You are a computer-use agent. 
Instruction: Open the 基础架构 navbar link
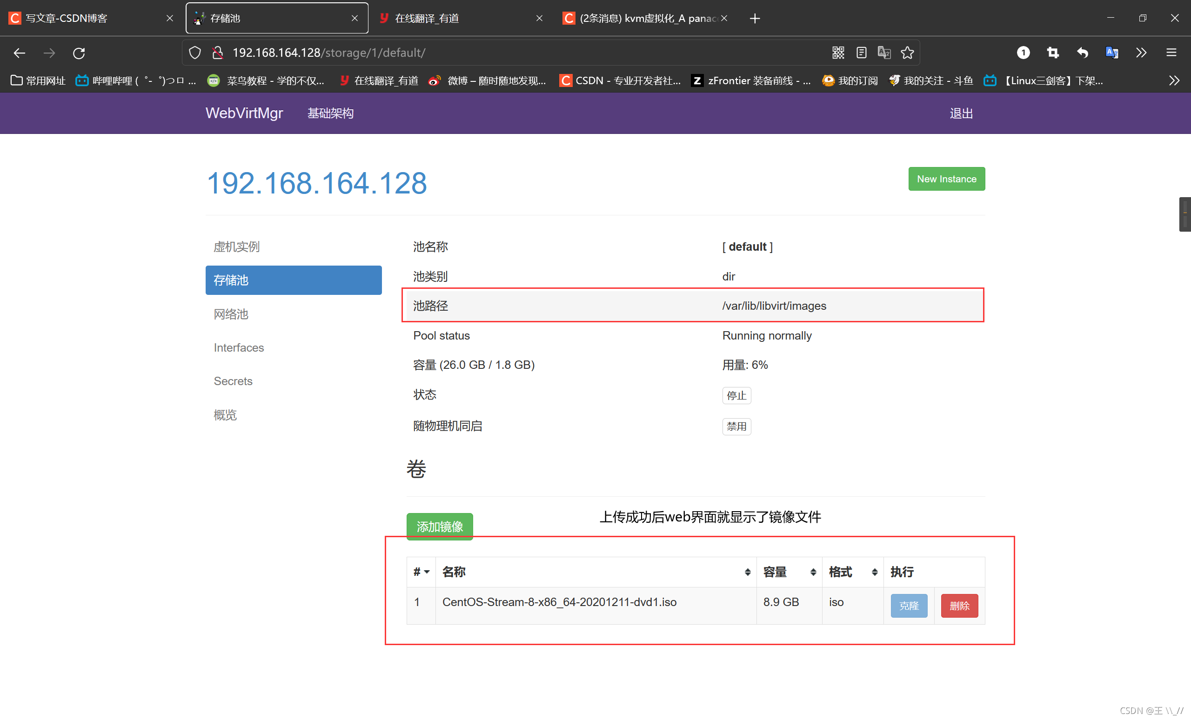[x=331, y=113]
